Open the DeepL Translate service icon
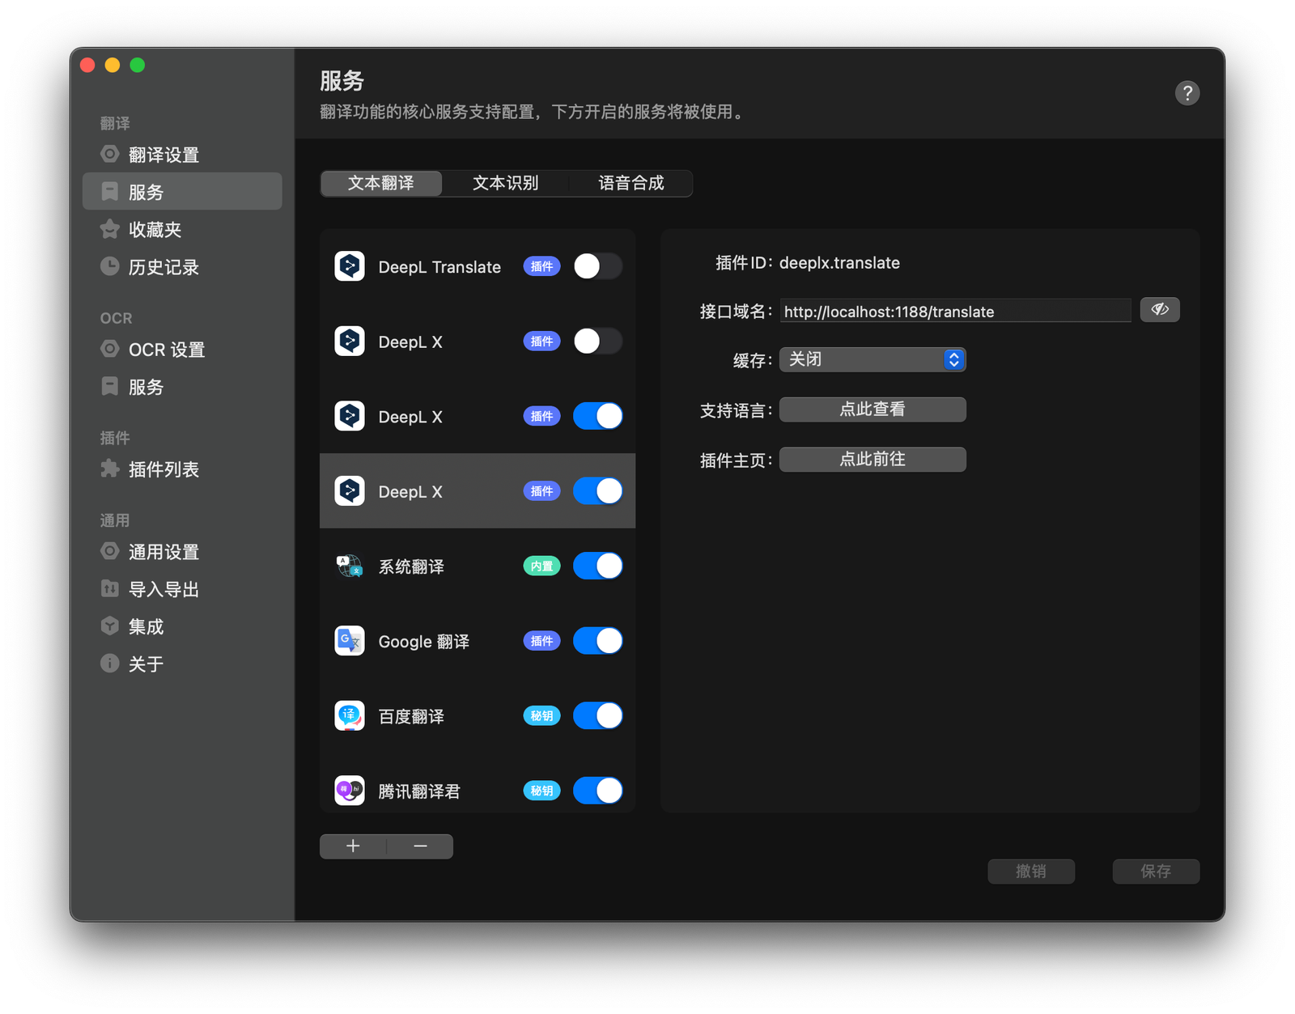The width and height of the screenshot is (1295, 1014). pyautogui.click(x=349, y=266)
